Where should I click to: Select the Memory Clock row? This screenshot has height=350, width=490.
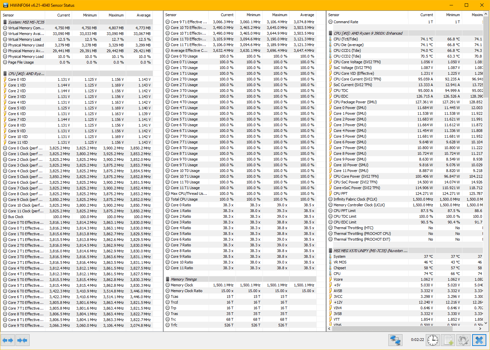click(x=240, y=285)
